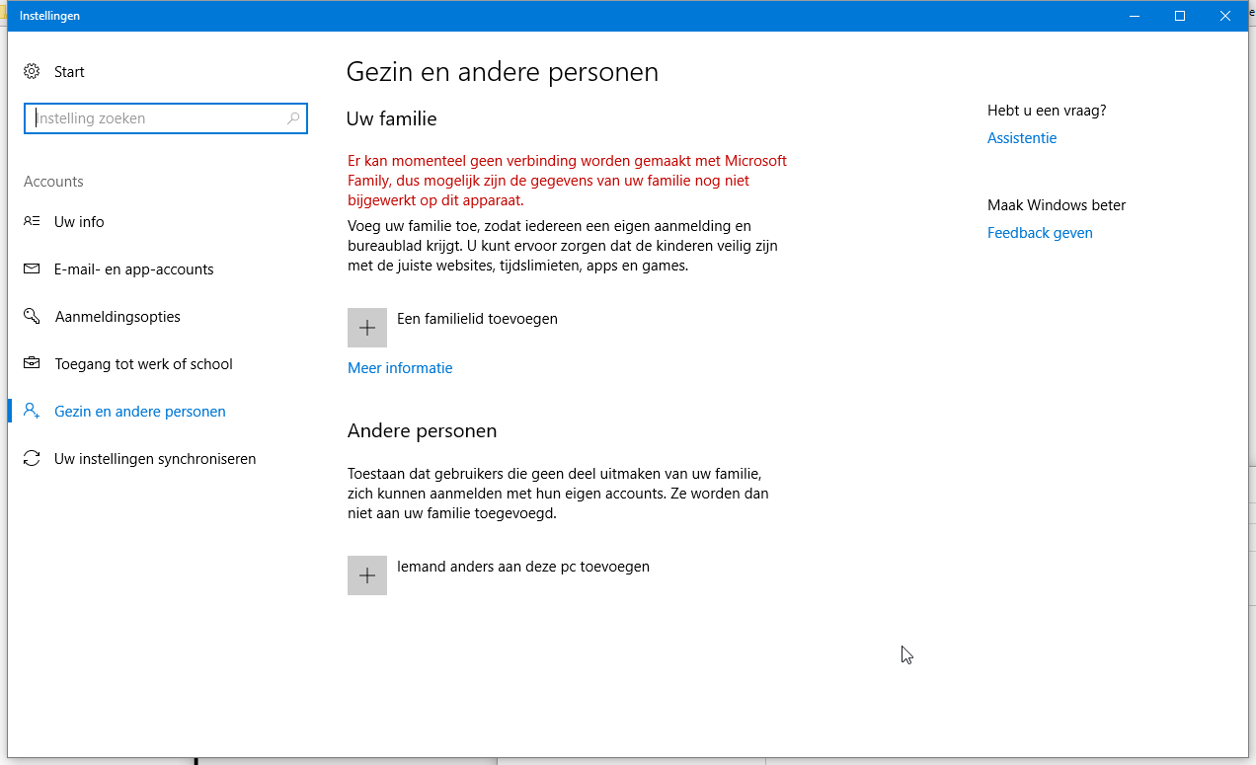Click the Feedback geven link
Viewport: 1256px width, 765px height.
1040,233
